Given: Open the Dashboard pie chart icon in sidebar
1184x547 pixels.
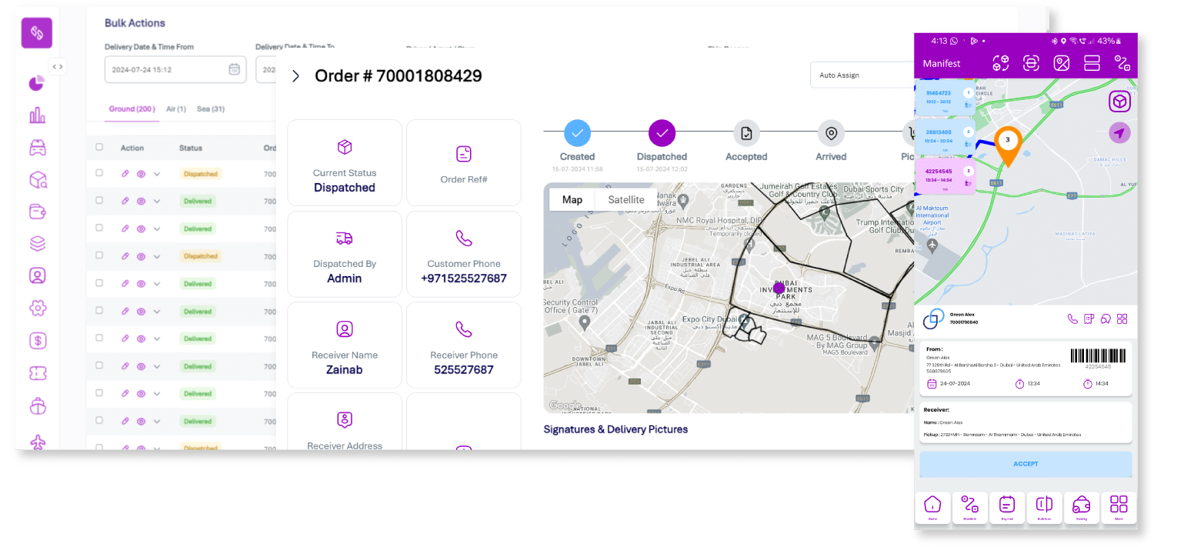Looking at the screenshot, I should click(36, 82).
